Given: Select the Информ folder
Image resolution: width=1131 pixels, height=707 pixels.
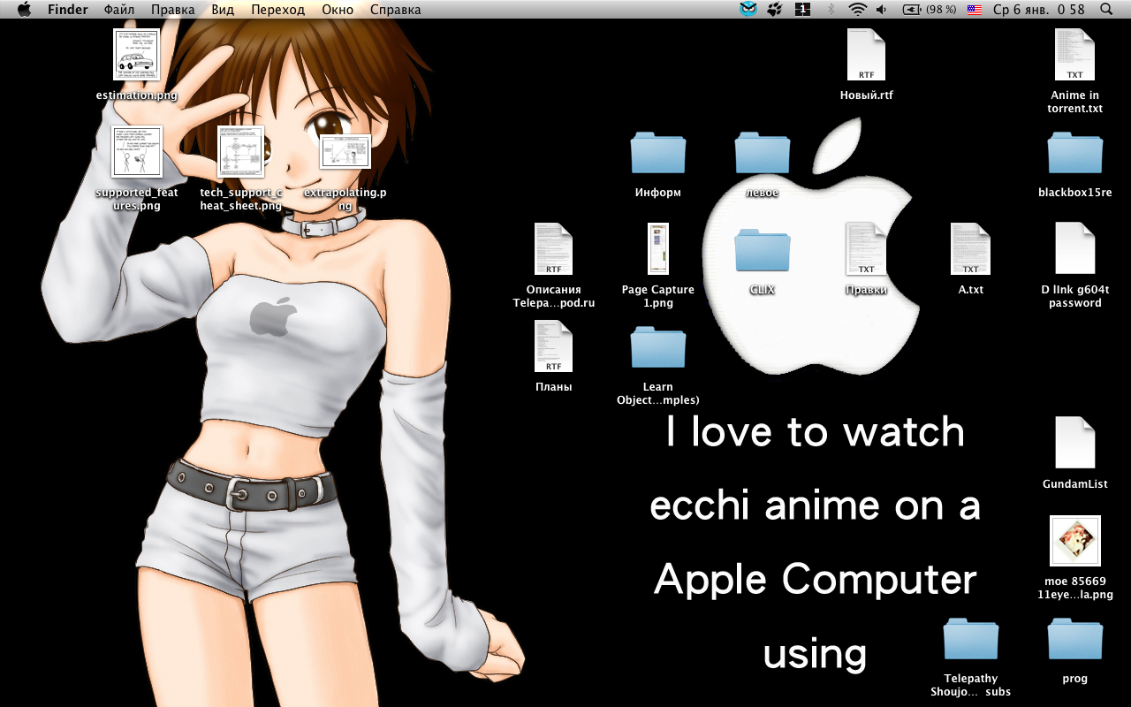Looking at the screenshot, I should (x=658, y=152).
